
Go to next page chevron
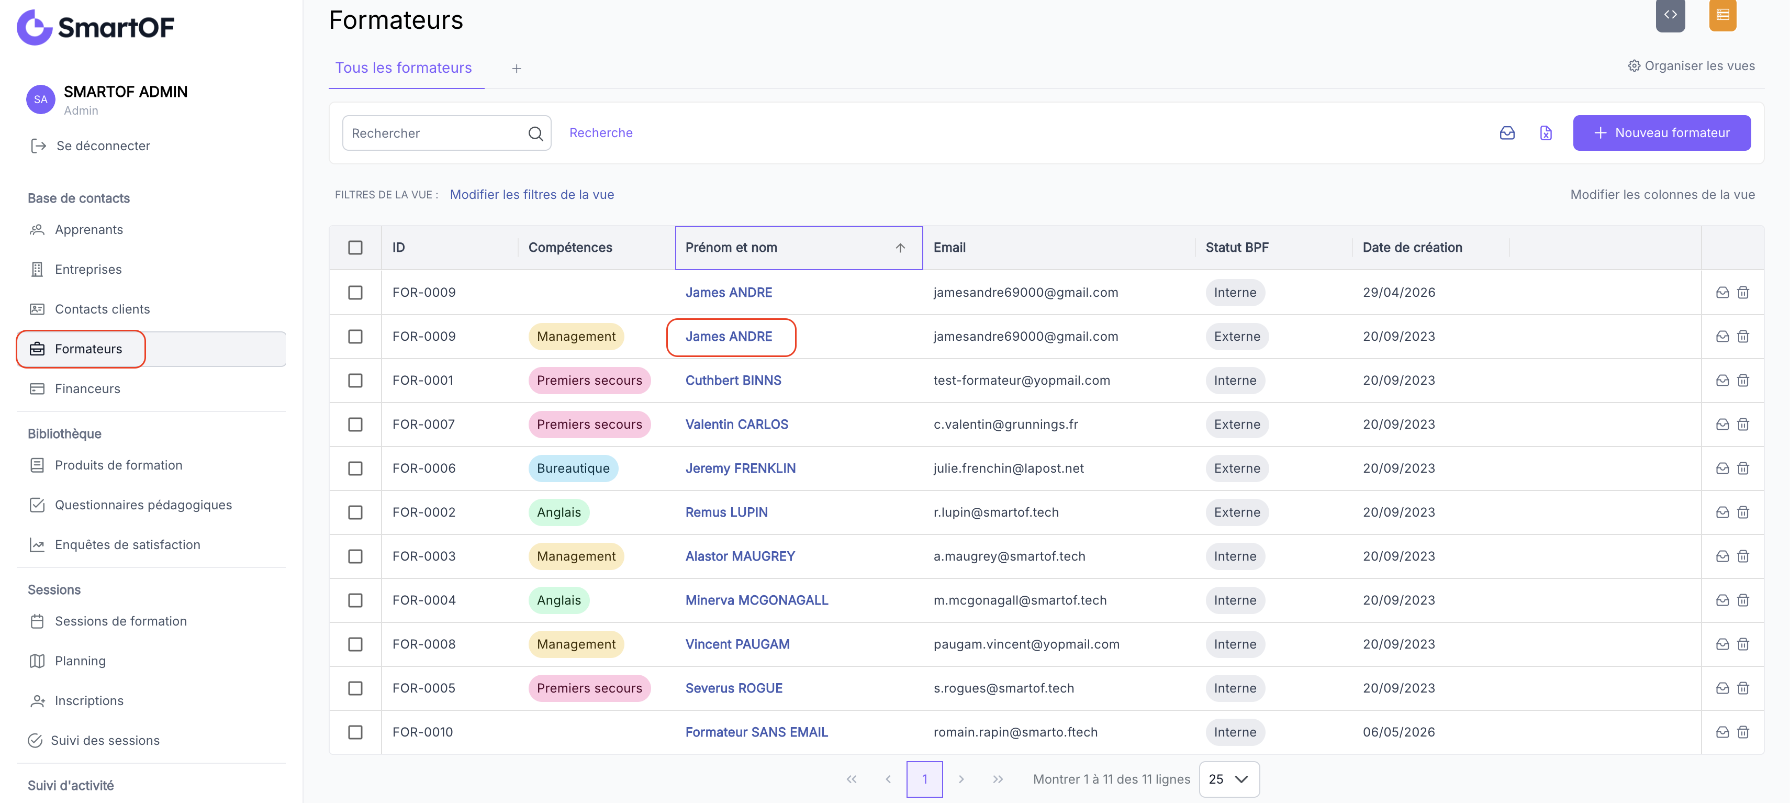(x=960, y=779)
